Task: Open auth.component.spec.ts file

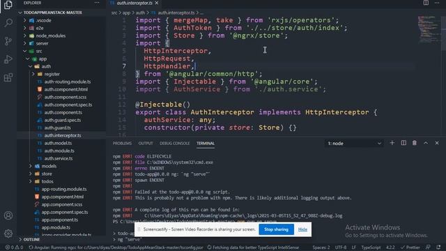Action: pyautogui.click(x=68, y=105)
